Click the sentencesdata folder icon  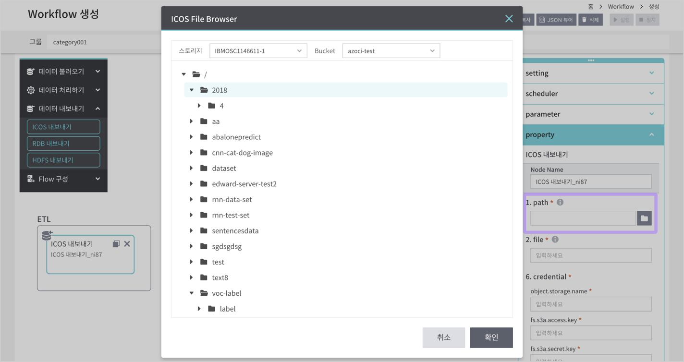(x=204, y=230)
